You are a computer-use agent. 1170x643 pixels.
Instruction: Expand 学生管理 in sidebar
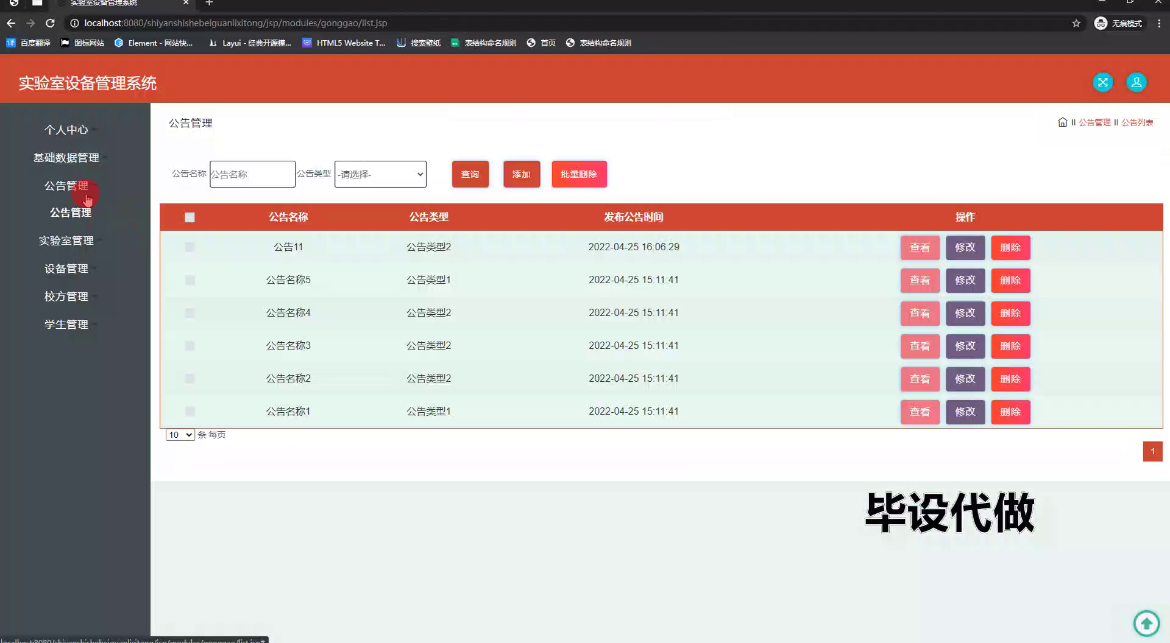point(66,325)
